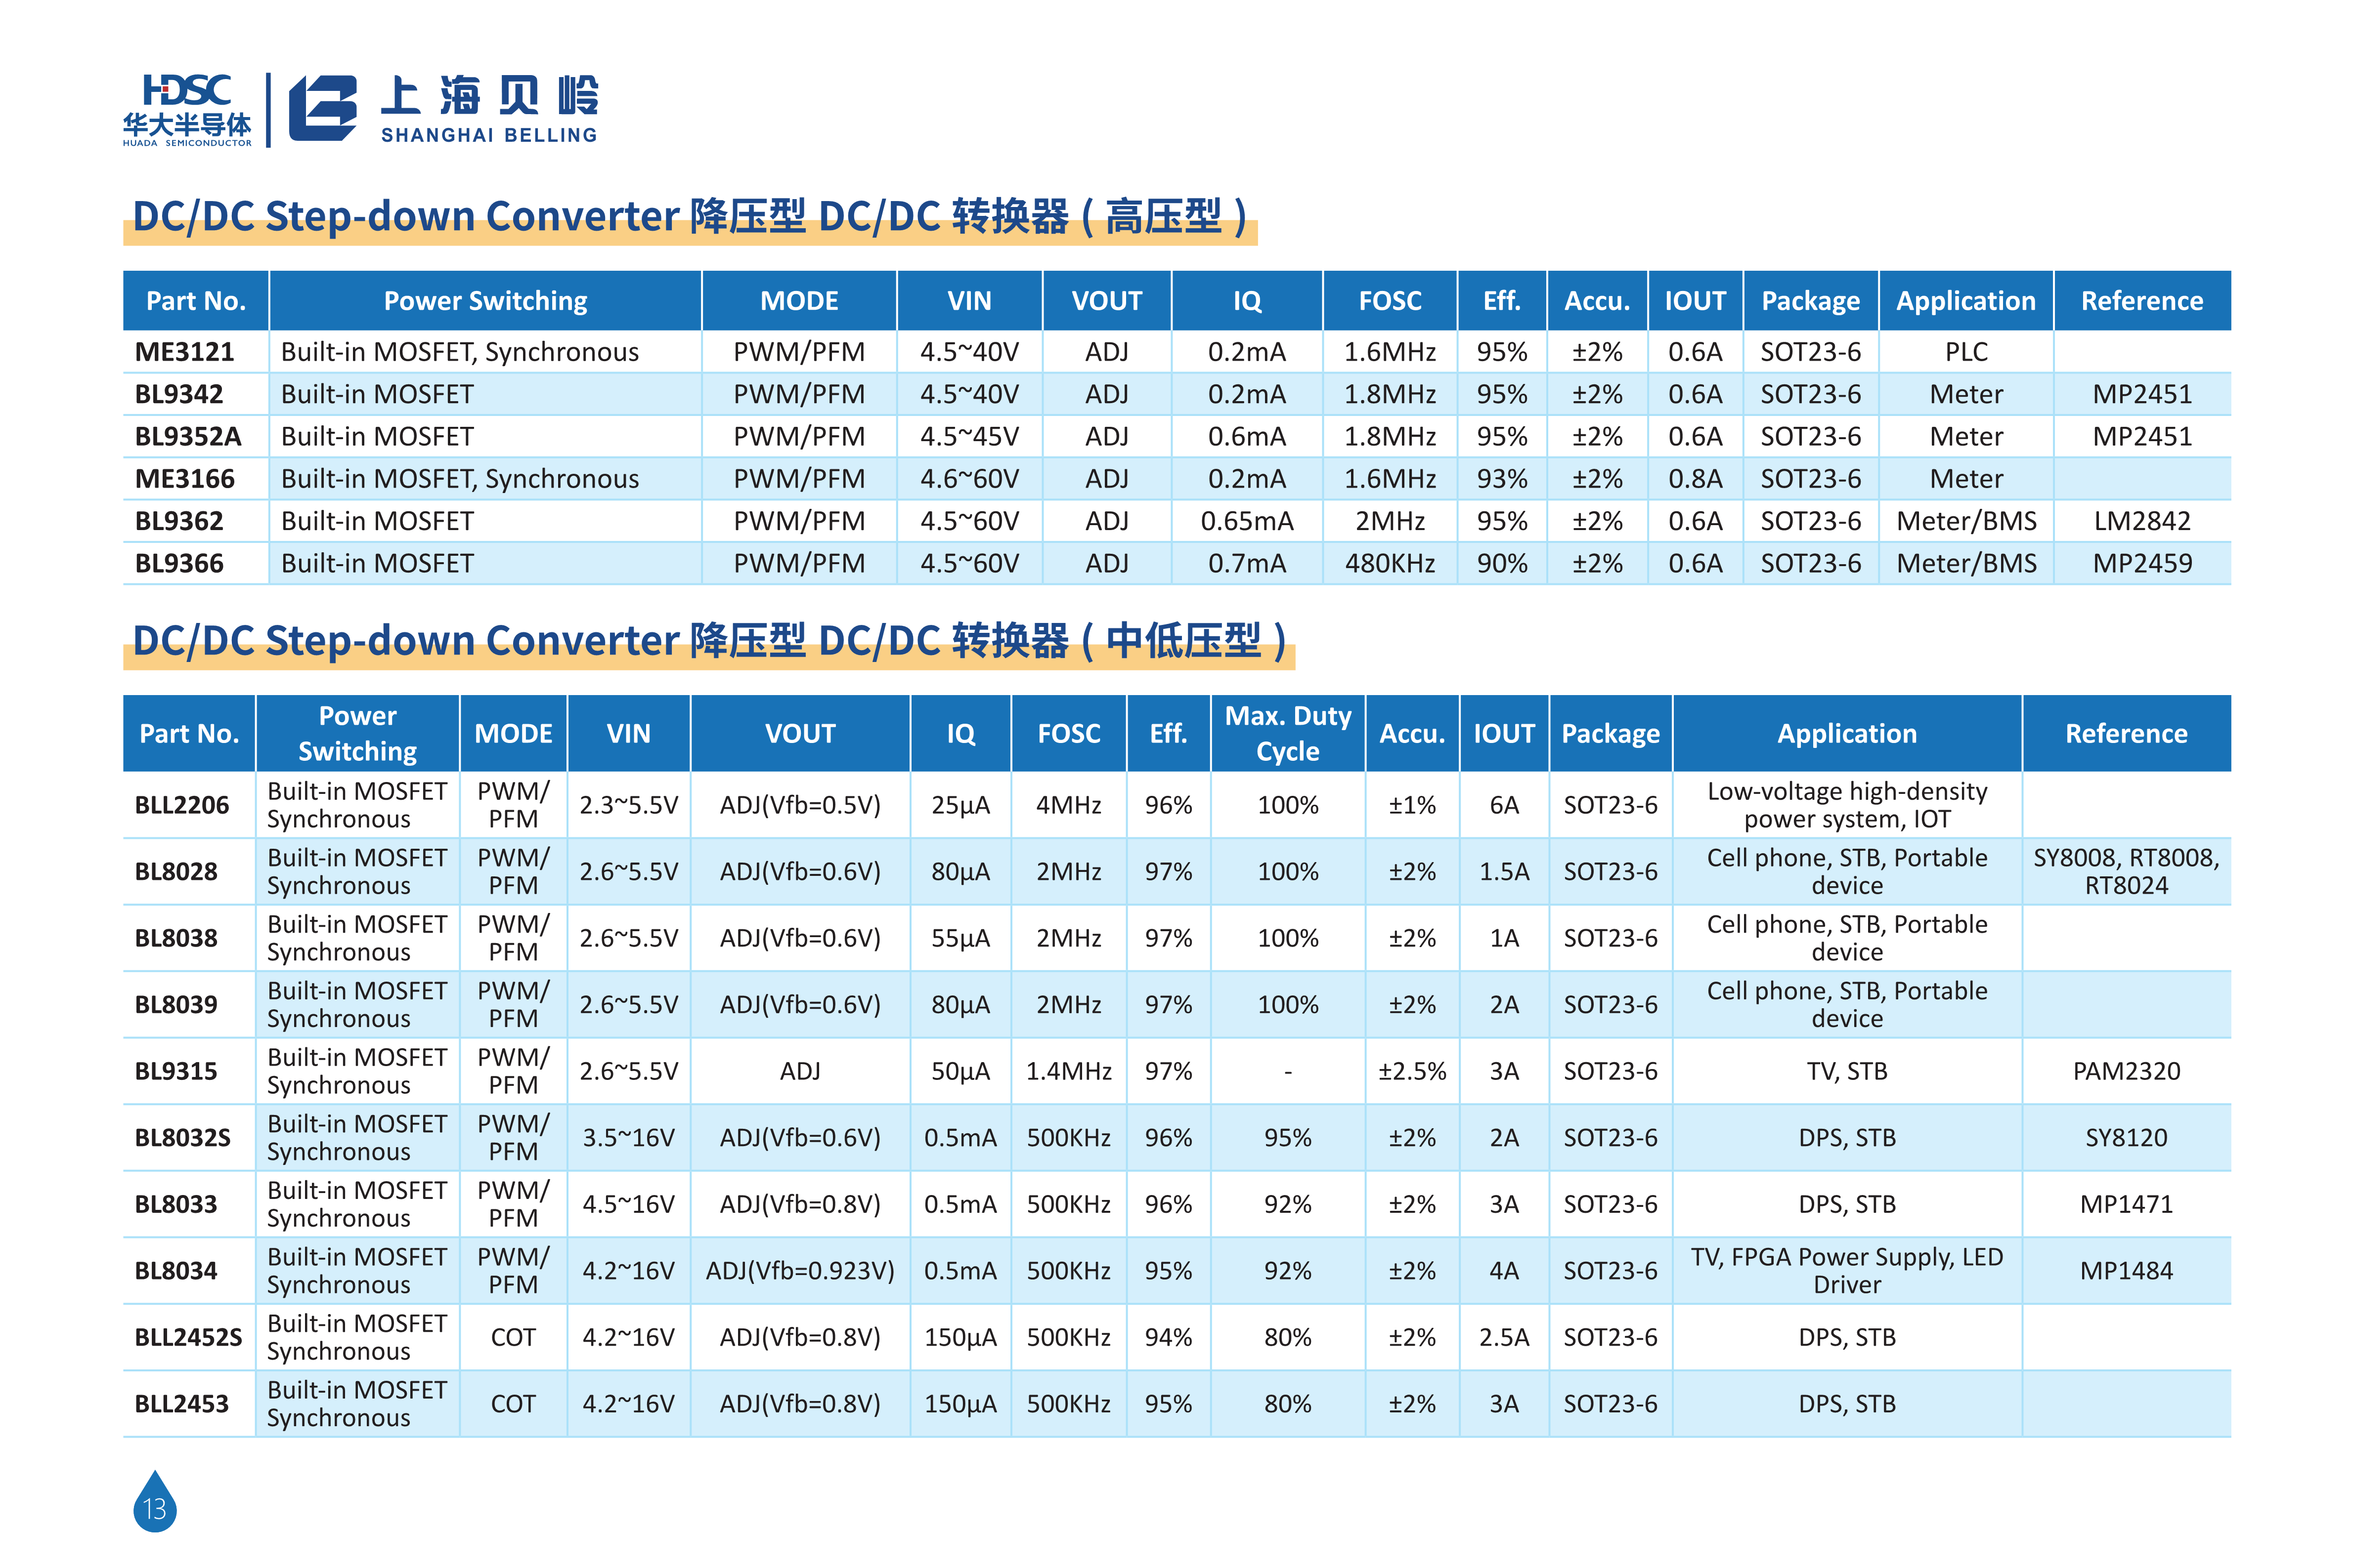This screenshot has height=1568, width=2354.
Task: Click part number BL8032S
Action: (182, 1137)
